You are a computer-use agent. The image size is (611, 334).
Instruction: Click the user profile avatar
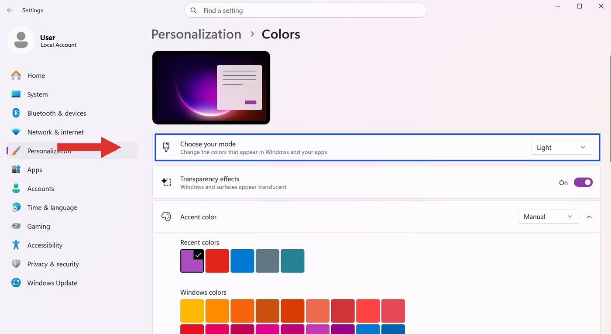click(21, 40)
